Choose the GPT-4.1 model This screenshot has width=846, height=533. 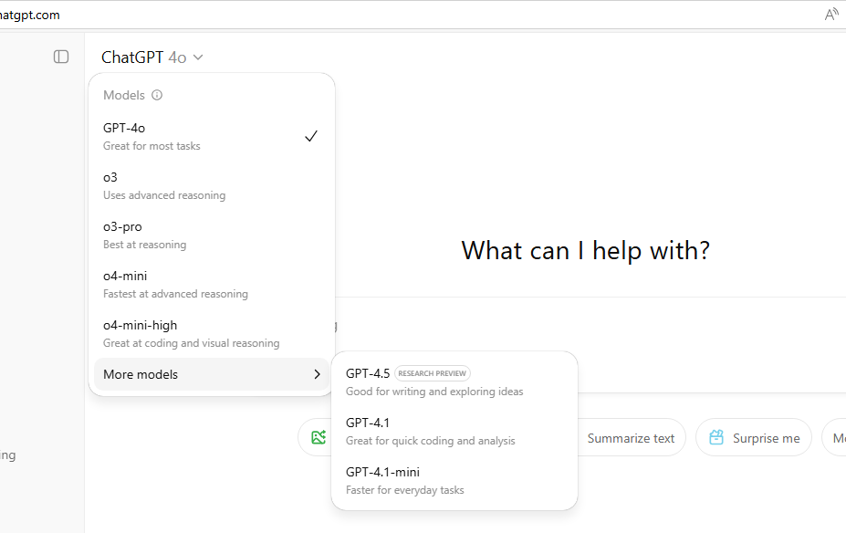[x=454, y=431]
